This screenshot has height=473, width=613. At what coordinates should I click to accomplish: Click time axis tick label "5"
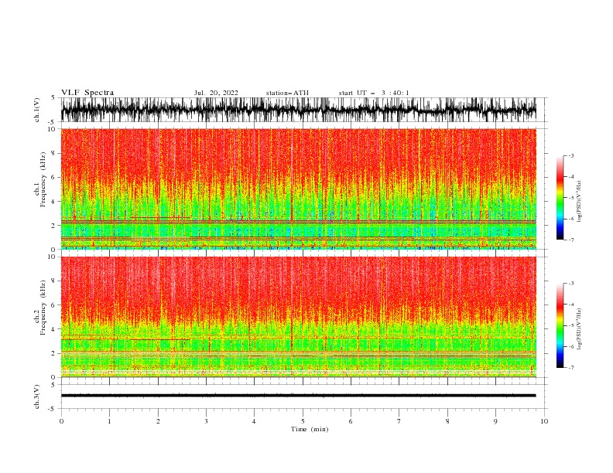click(303, 421)
